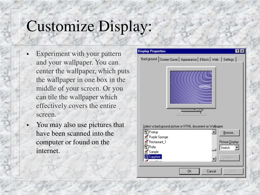Select Ruby in the wallpaper list
Image resolution: width=260 pixels, height=195 pixels.
[152, 147]
